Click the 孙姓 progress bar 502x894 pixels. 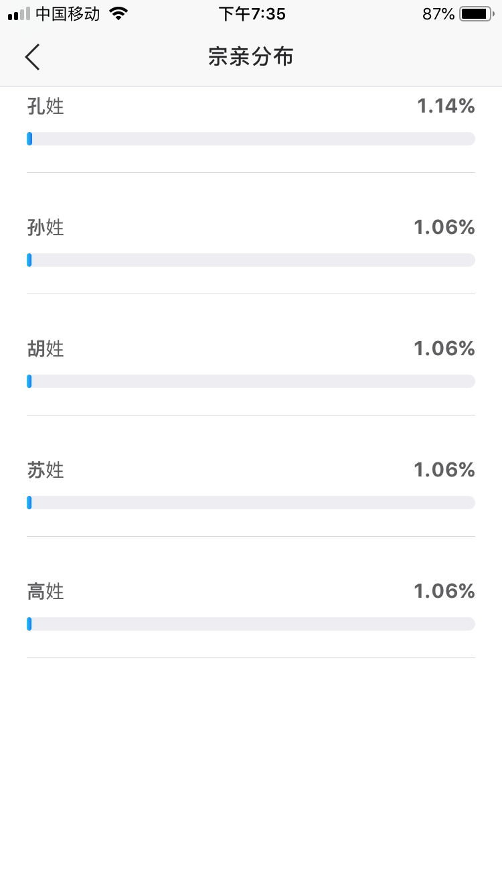tap(251, 260)
